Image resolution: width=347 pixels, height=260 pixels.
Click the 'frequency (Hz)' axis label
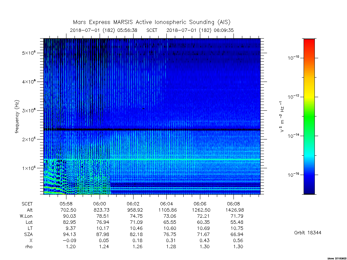pos(17,117)
